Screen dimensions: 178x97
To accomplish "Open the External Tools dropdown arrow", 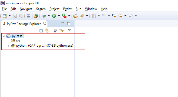I will coord(69,16).
